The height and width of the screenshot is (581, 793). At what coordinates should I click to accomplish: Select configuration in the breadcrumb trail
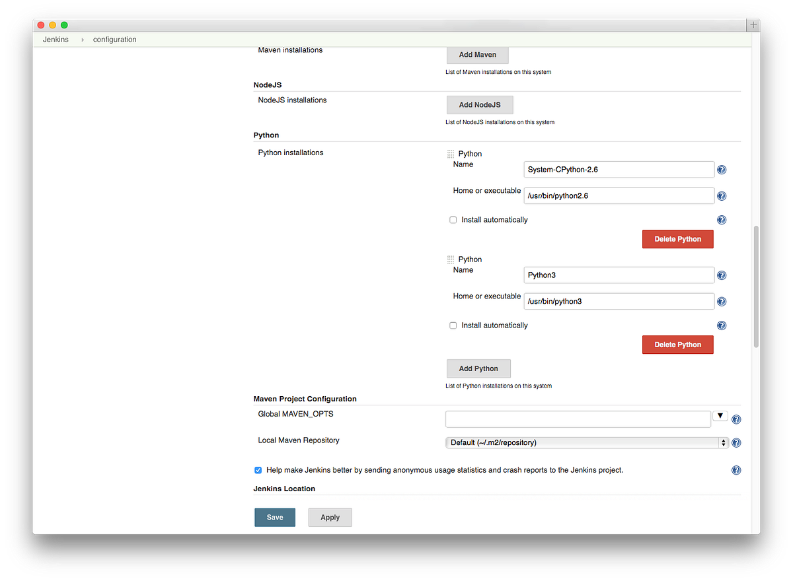[x=114, y=39]
